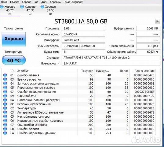Click the UDMA/100 transfer mode field
This screenshot has height=147, width=164.
tap(83, 46)
